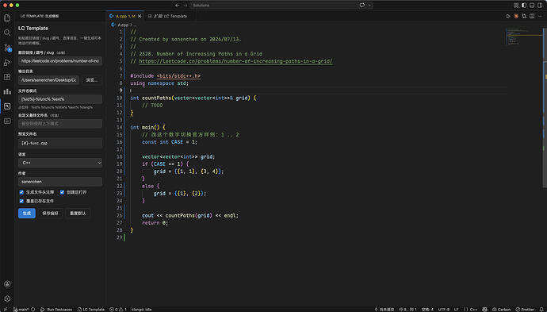Run the code with the play icon
This screenshot has width=547, height=312.
click(x=508, y=16)
